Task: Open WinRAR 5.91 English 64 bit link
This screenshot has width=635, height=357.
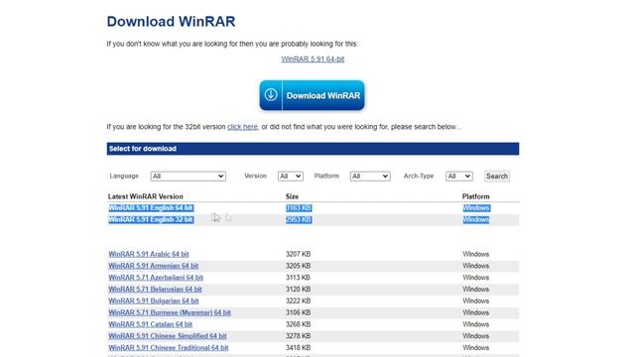Action: click(x=151, y=208)
